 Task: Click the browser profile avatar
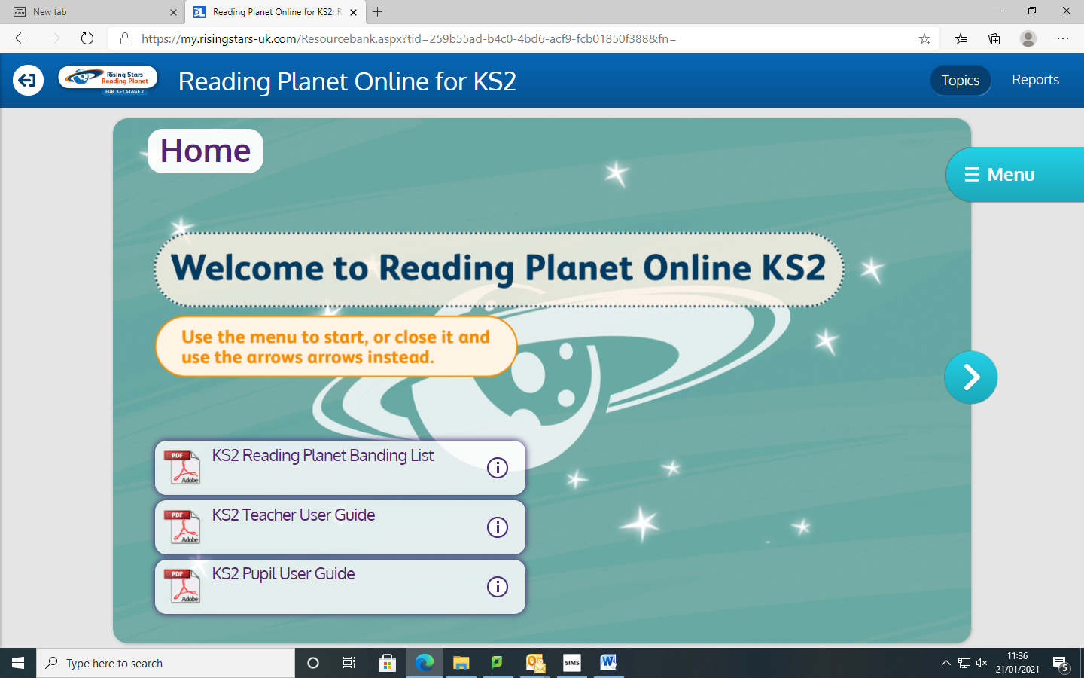tap(1028, 38)
